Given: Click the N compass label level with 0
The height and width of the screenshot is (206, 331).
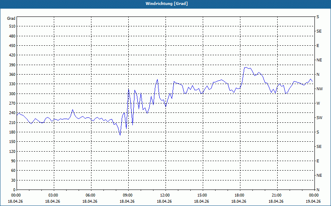Looking at the screenshot, I should pyautogui.click(x=318, y=190).
